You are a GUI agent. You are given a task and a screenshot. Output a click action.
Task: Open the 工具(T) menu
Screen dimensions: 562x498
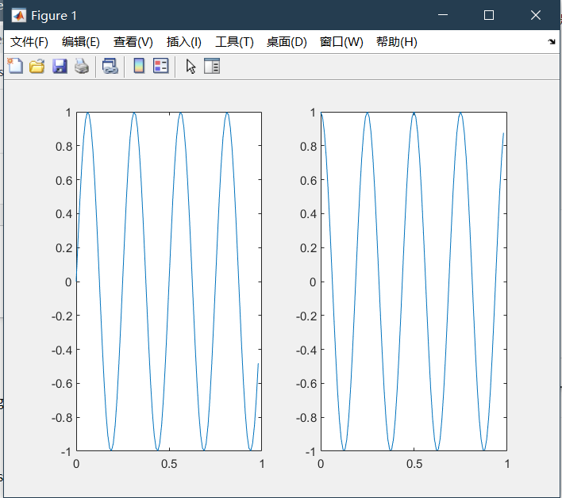pyautogui.click(x=234, y=42)
